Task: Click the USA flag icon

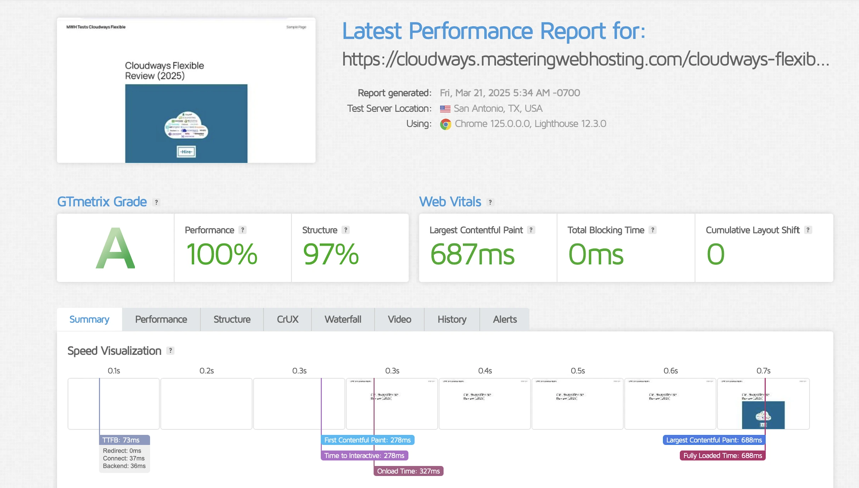Action: click(x=445, y=109)
